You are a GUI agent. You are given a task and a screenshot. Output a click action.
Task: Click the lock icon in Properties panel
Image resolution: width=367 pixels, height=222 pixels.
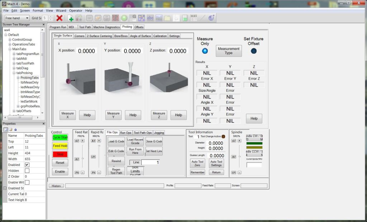15,129
